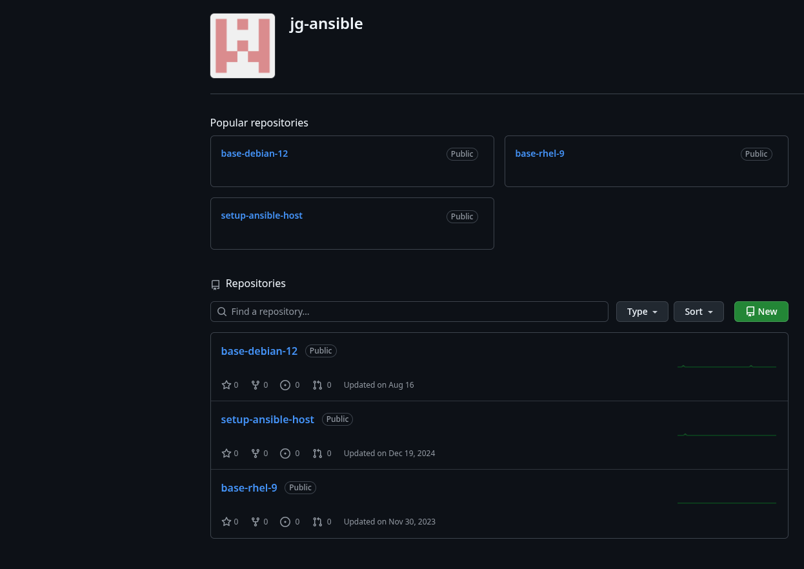Click the jg-ansible organization avatar

pos(243,46)
